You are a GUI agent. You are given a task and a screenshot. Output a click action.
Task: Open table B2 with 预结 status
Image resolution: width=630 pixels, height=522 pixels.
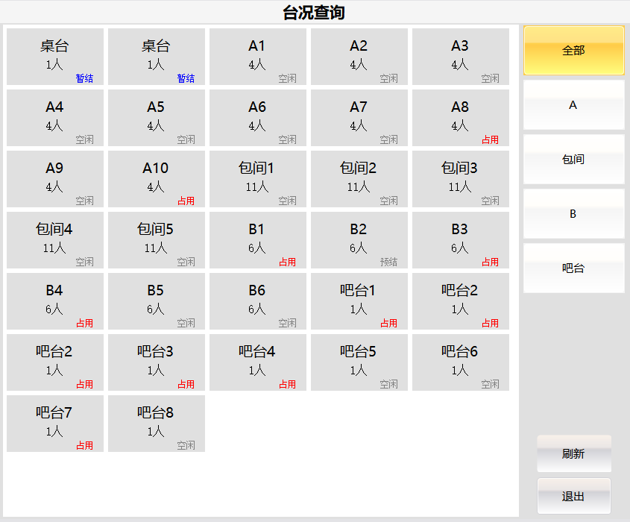tap(359, 240)
